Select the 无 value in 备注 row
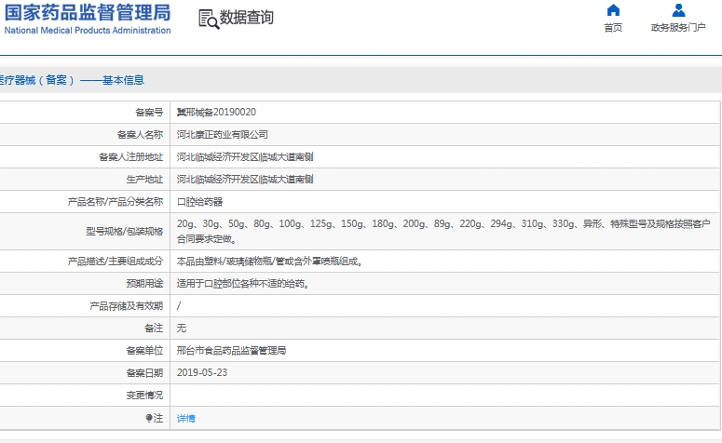 (x=182, y=328)
